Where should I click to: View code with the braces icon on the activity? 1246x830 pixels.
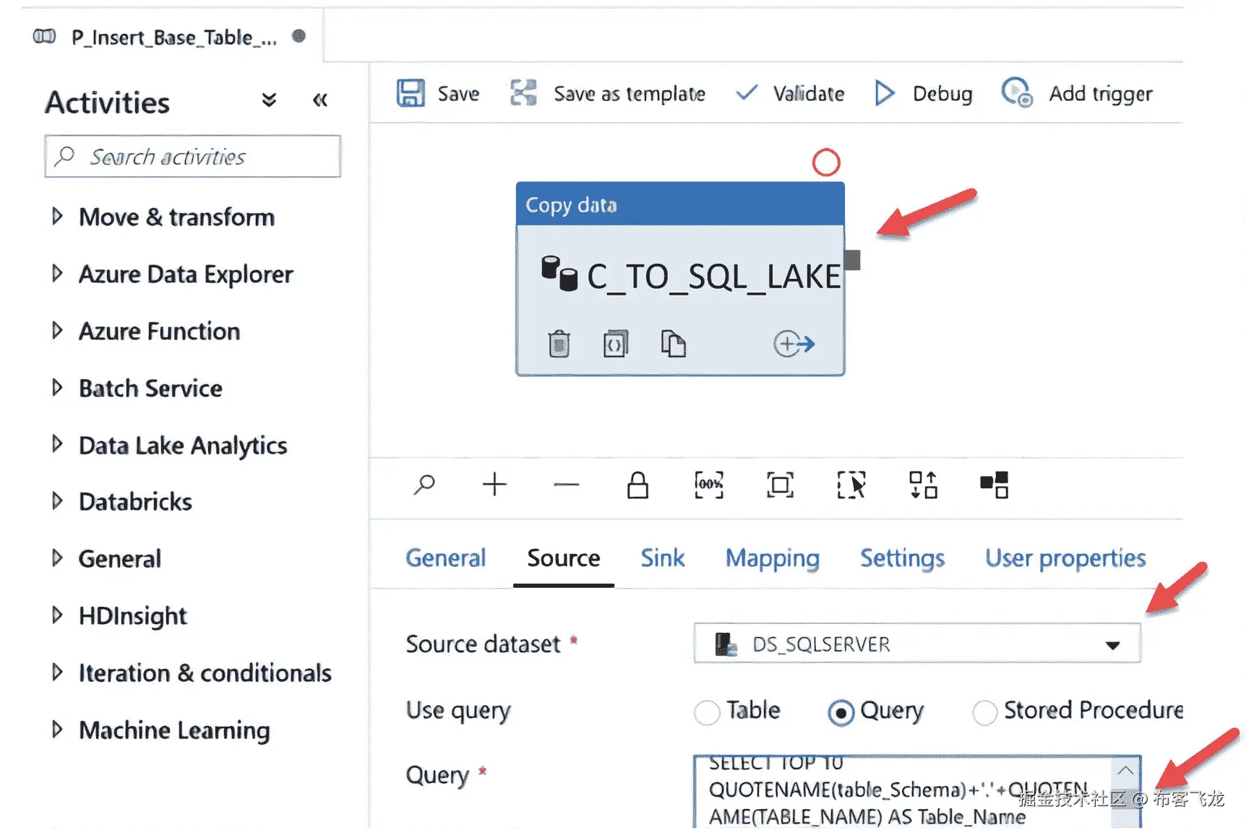click(616, 344)
